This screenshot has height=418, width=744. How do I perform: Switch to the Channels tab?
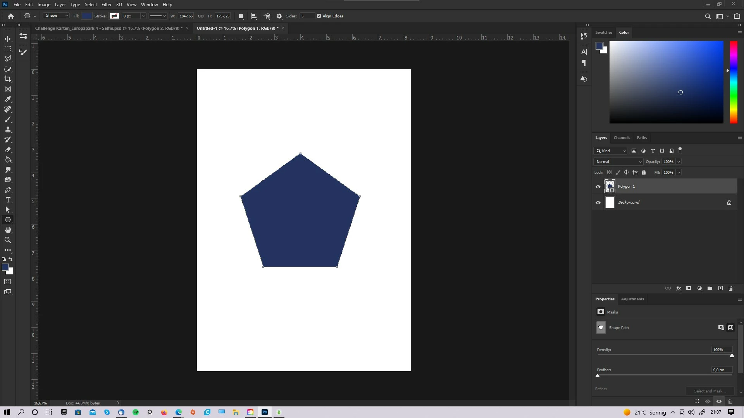(622, 138)
